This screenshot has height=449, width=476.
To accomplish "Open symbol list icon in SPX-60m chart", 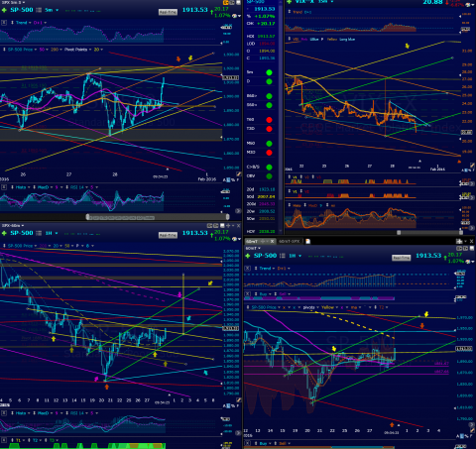I will tap(39, 233).
